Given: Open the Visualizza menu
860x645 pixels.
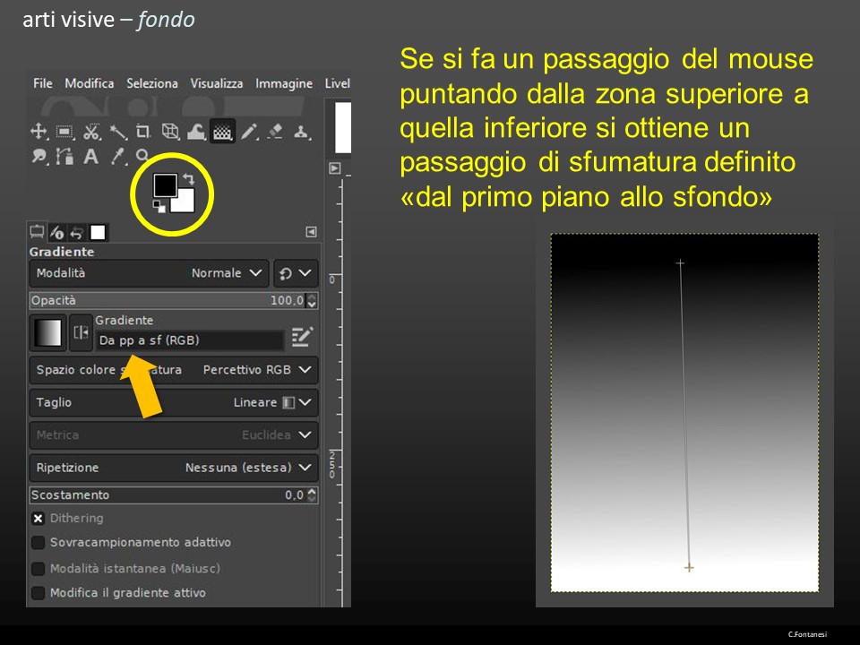Looking at the screenshot, I should [x=217, y=83].
